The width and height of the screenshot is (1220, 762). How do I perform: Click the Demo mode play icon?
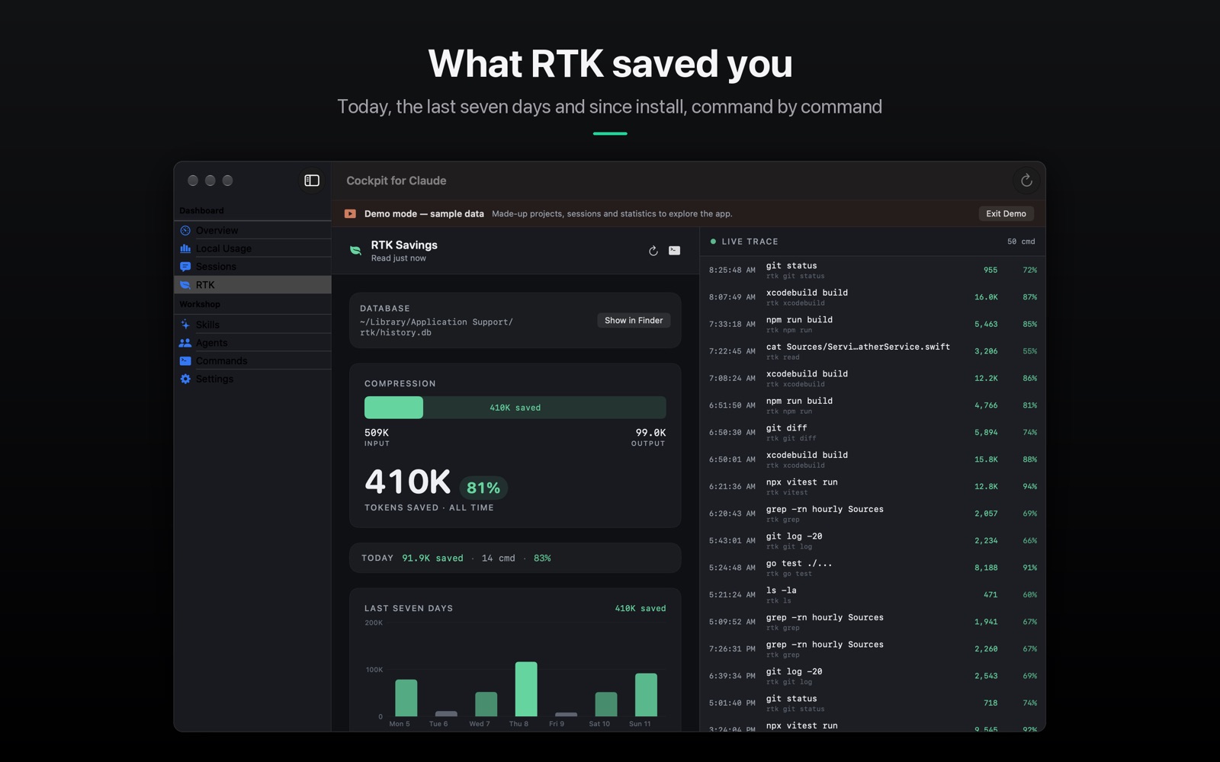(350, 214)
